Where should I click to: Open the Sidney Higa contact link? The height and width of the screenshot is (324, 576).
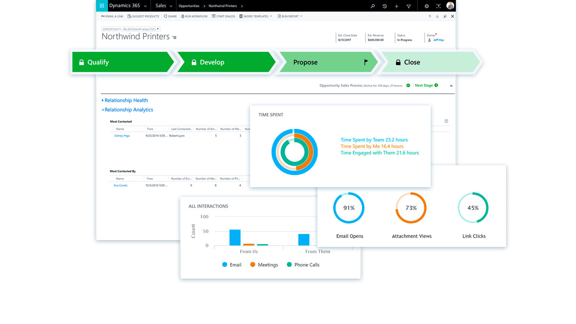tap(122, 136)
